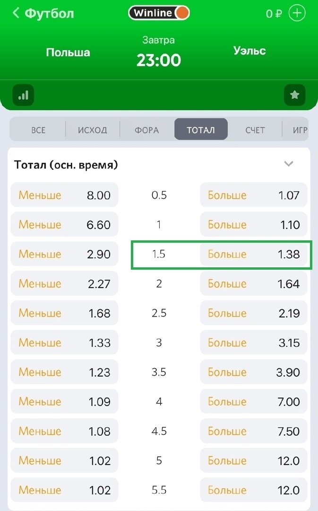Go back to Футбол section
This screenshot has height=511, width=318.
point(43,13)
